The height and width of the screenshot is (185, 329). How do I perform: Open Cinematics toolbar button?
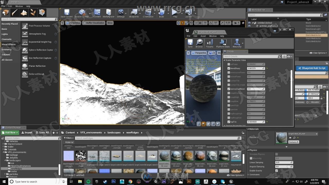[148, 13]
